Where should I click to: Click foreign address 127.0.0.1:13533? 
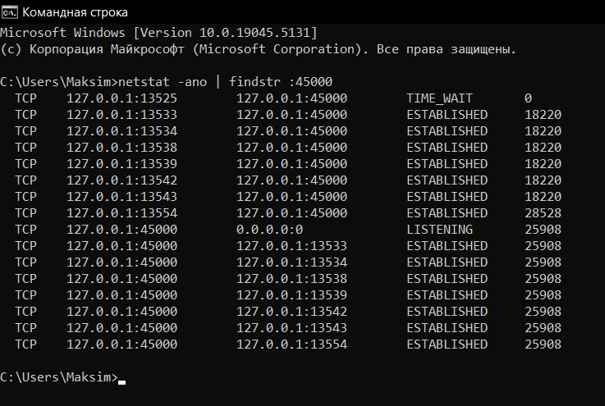pos(291,246)
